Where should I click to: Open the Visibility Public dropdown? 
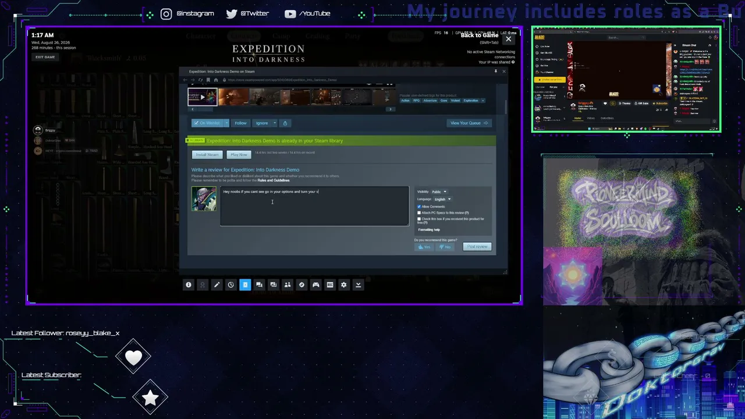tap(439, 191)
